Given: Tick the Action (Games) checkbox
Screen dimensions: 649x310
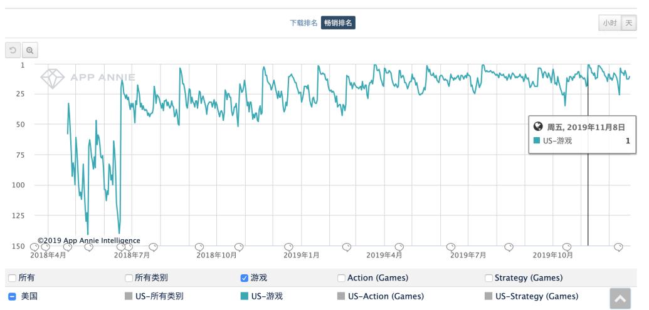Looking at the screenshot, I should pyautogui.click(x=341, y=278).
